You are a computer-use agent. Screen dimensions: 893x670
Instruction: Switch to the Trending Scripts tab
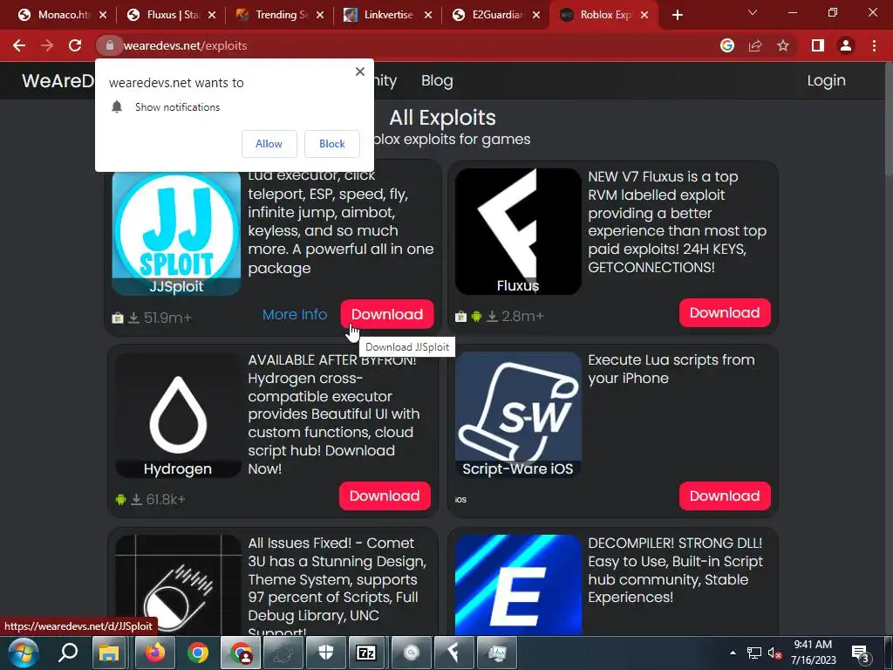(x=280, y=15)
